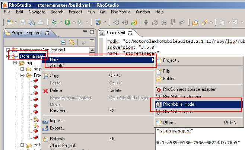245x150 pixels.
Task: Toggle Link with Editor in Project Explorer
Action: coord(72,42)
